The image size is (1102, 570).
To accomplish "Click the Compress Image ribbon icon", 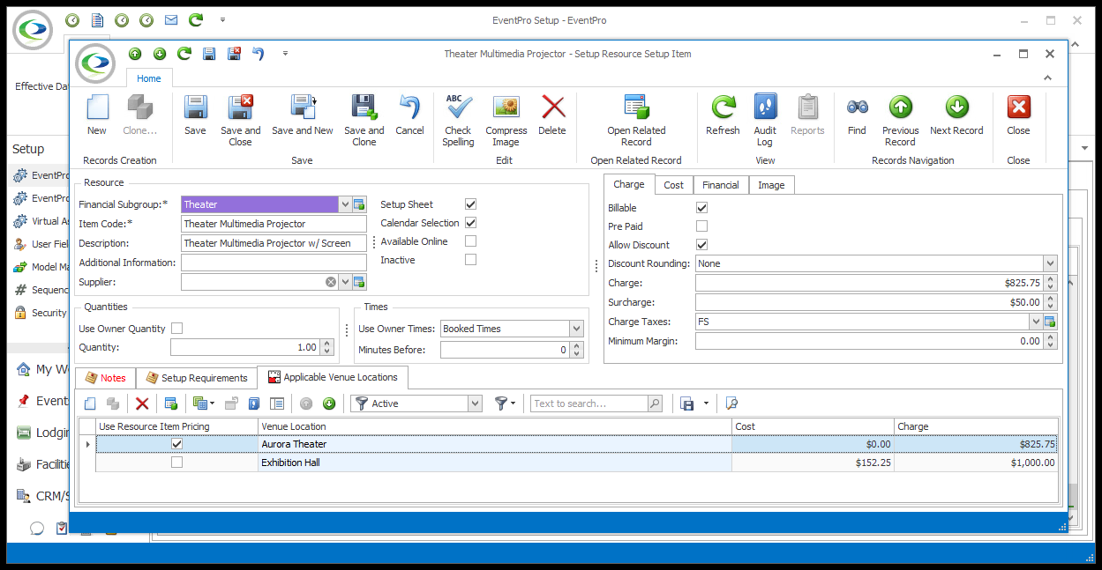I will pyautogui.click(x=506, y=120).
